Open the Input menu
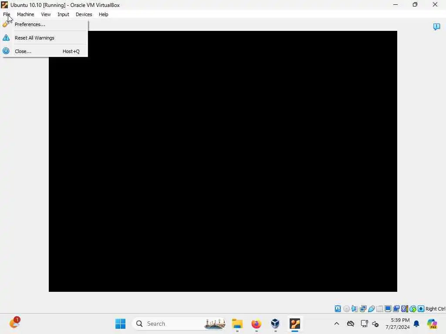Screen dimensions: 446x334 63,14
